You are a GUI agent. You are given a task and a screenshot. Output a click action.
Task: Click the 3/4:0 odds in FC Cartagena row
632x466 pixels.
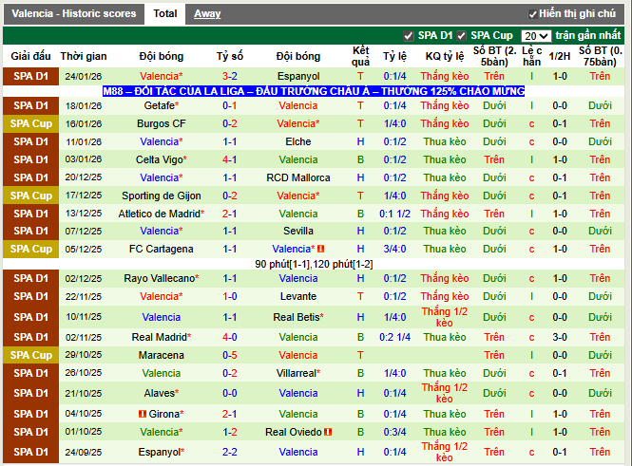(x=394, y=249)
